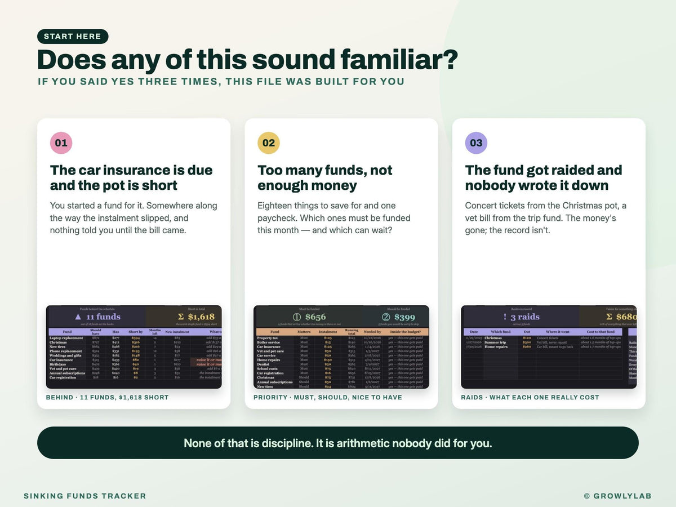
Task: Click the headline 'Does any of this sound familiar?'
Action: pos(247,59)
